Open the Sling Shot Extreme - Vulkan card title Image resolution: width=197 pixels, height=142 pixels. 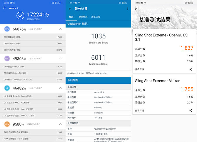click(158, 81)
